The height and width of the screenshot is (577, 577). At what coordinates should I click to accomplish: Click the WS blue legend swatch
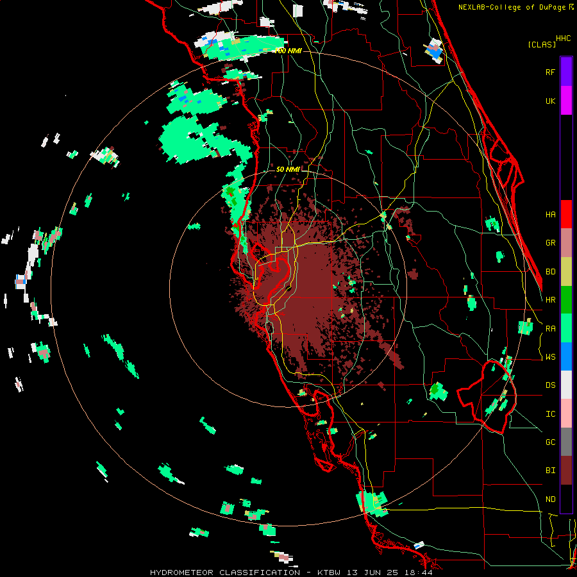pyautogui.click(x=566, y=356)
